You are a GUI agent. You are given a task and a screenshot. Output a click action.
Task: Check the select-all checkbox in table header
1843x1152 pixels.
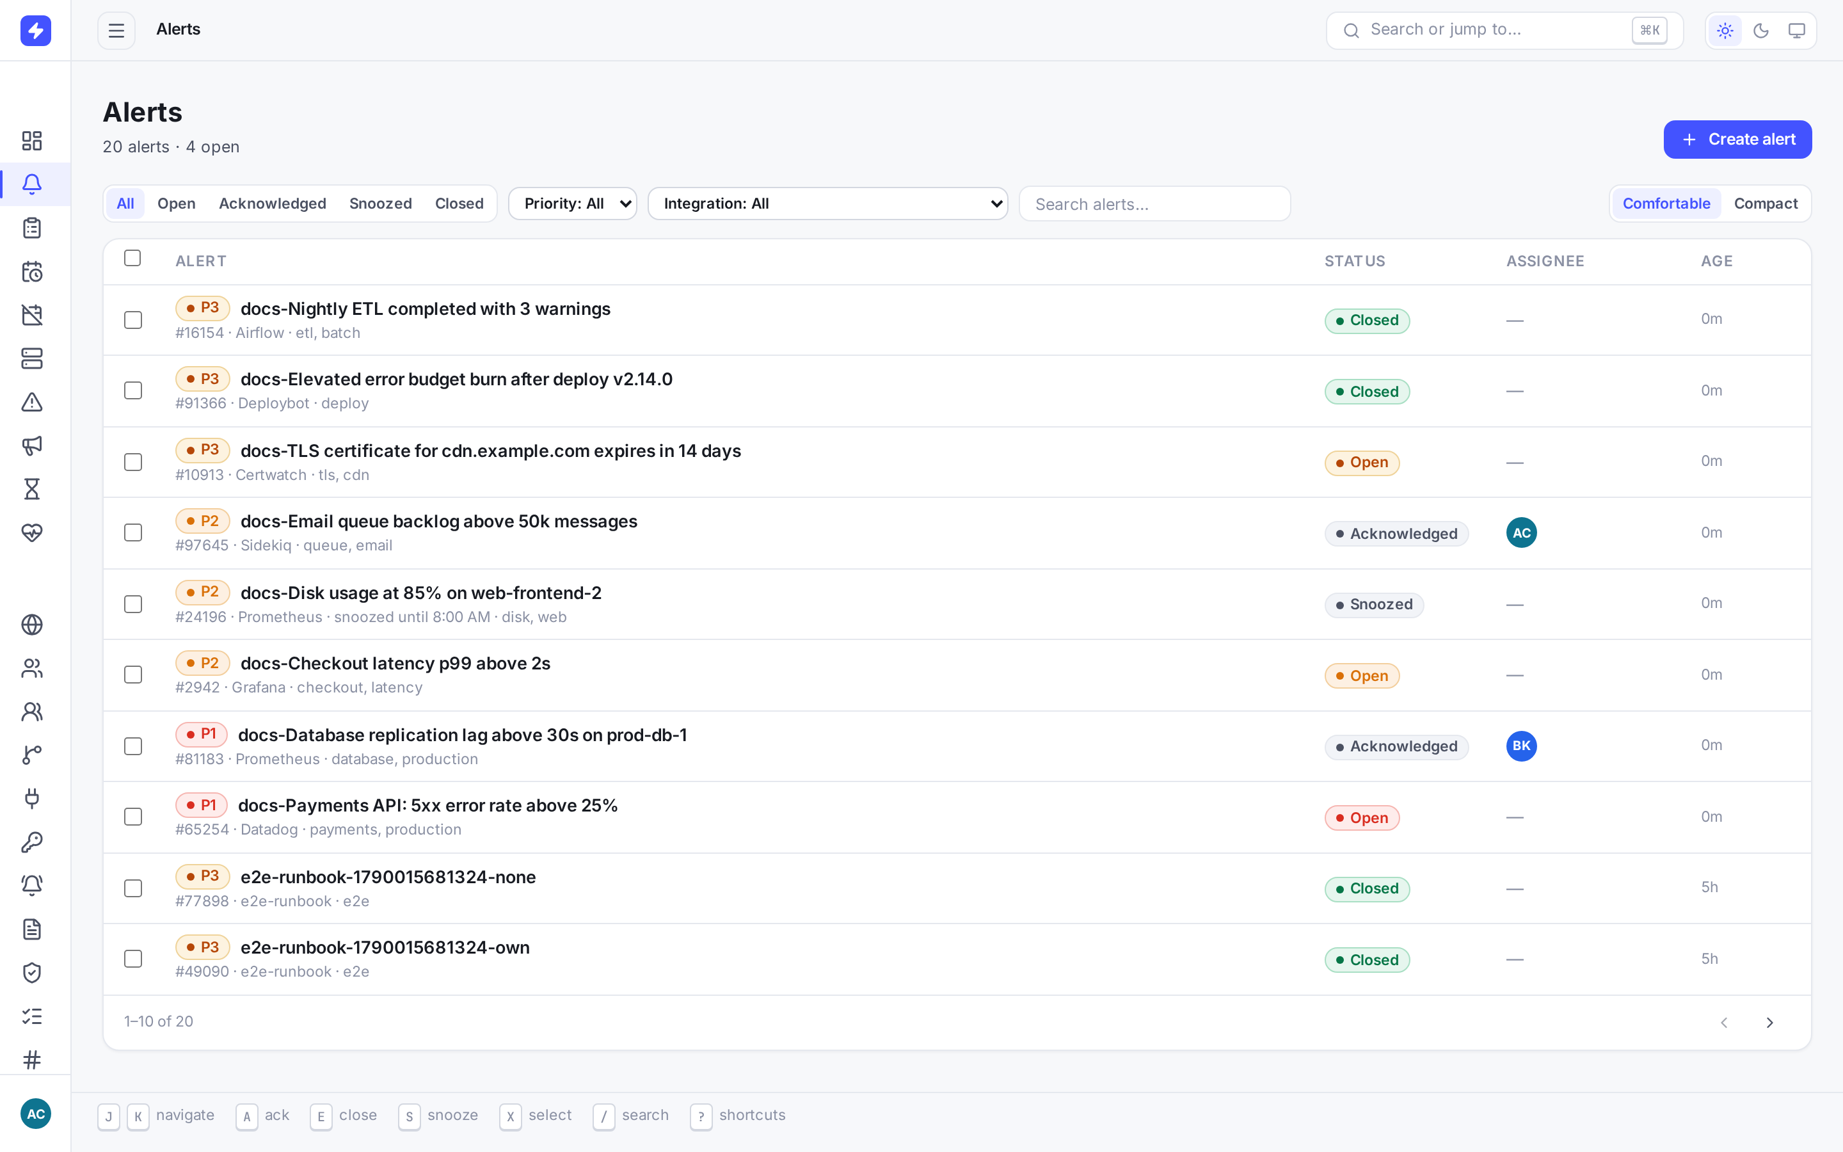coord(132,259)
